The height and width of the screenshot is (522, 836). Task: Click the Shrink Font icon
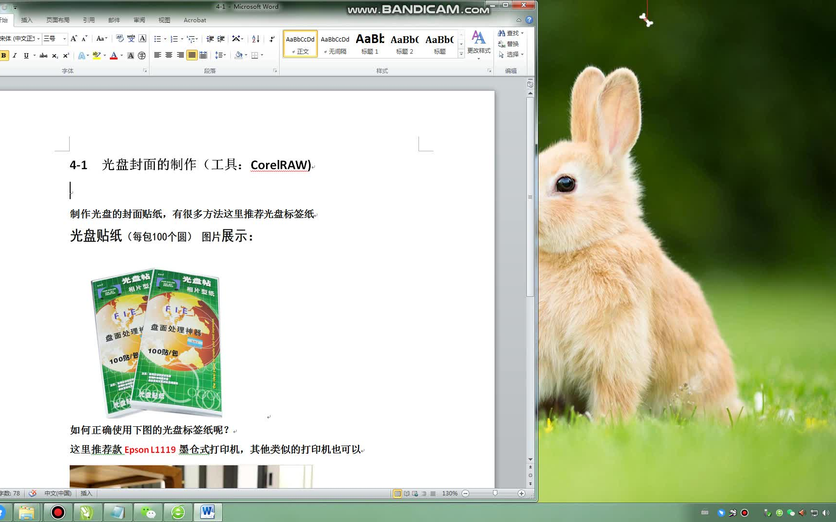point(85,39)
